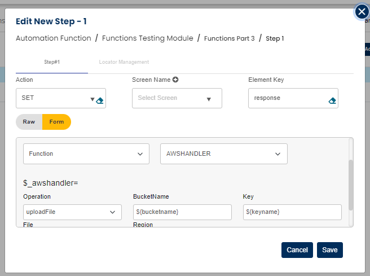This screenshot has width=370, height=276.
Task: Click the form panel vertical scrollbar
Action: pyautogui.click(x=351, y=183)
